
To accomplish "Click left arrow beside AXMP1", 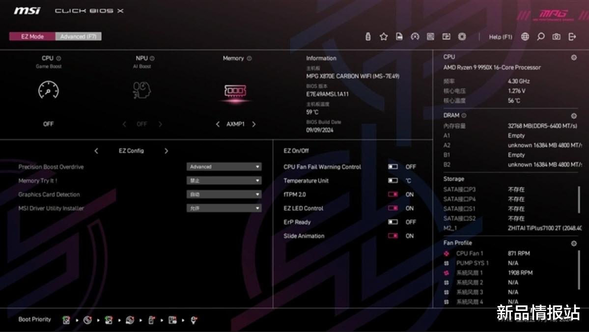I will coord(218,124).
